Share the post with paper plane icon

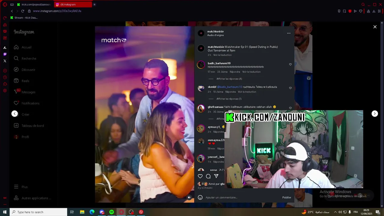[x=216, y=176]
